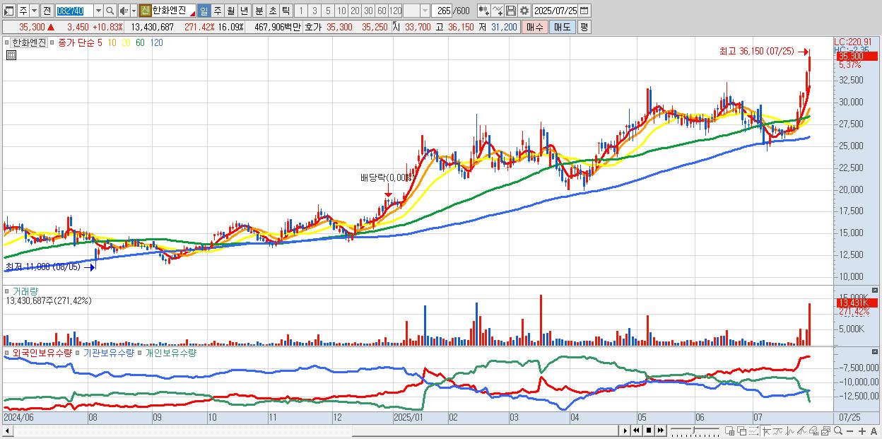The height and width of the screenshot is (439, 882).
Task: Select the 초 second period button
Action: tap(272, 11)
